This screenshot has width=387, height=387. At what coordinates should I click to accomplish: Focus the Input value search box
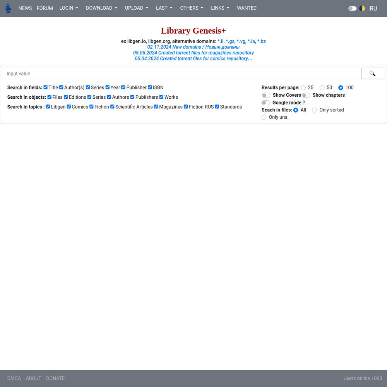(182, 74)
